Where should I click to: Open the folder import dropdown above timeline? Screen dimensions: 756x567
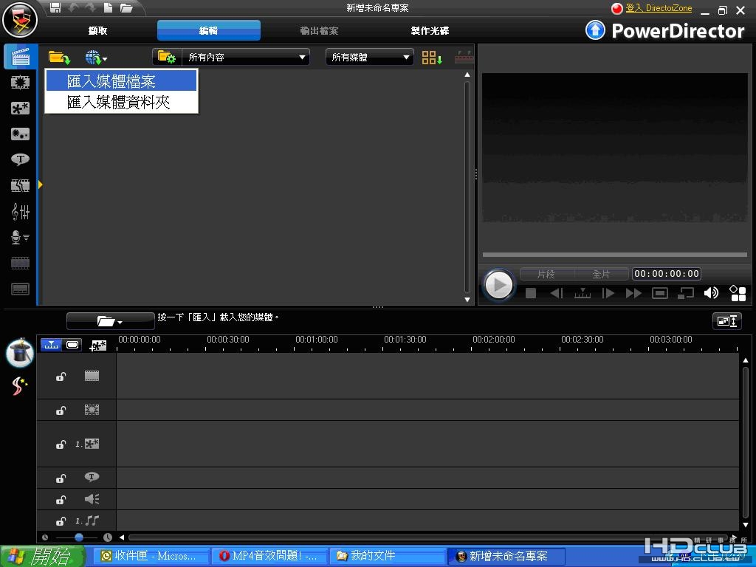click(111, 320)
